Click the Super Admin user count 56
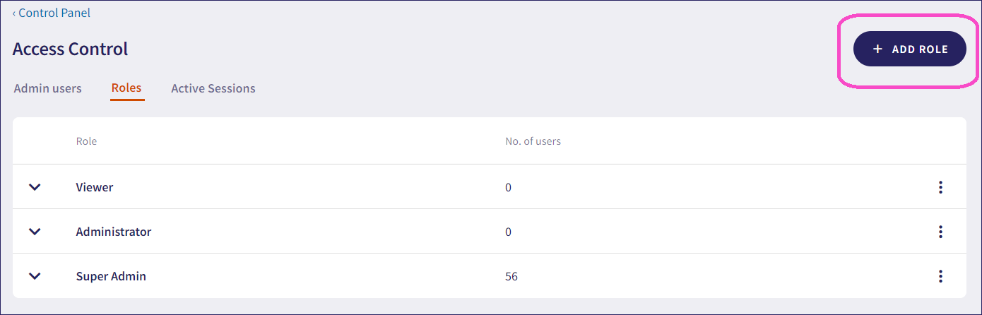 (511, 276)
